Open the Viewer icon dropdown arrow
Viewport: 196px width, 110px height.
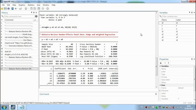(18, 9)
